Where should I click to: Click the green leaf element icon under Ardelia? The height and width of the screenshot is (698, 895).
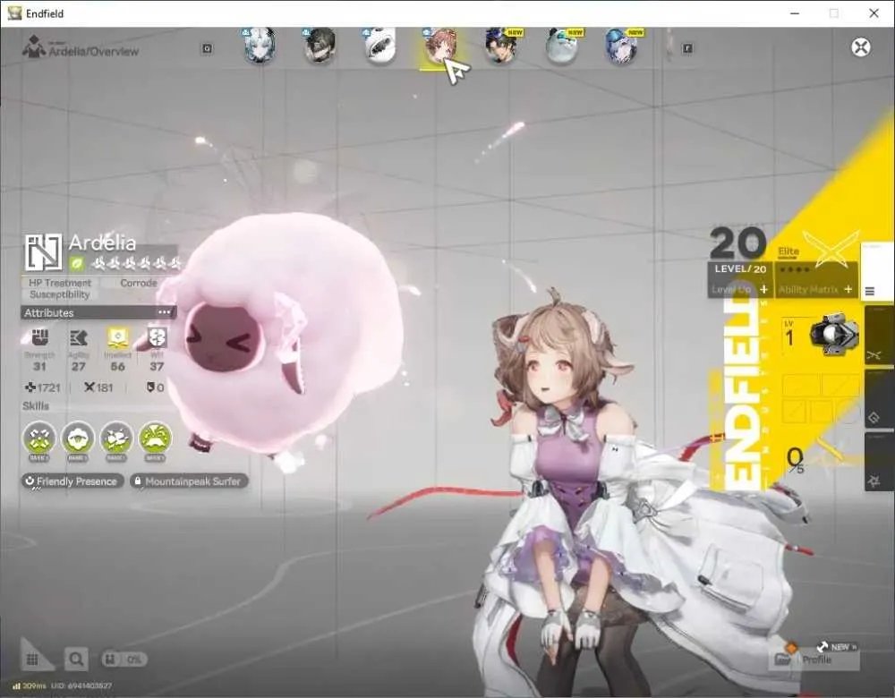(x=76, y=263)
